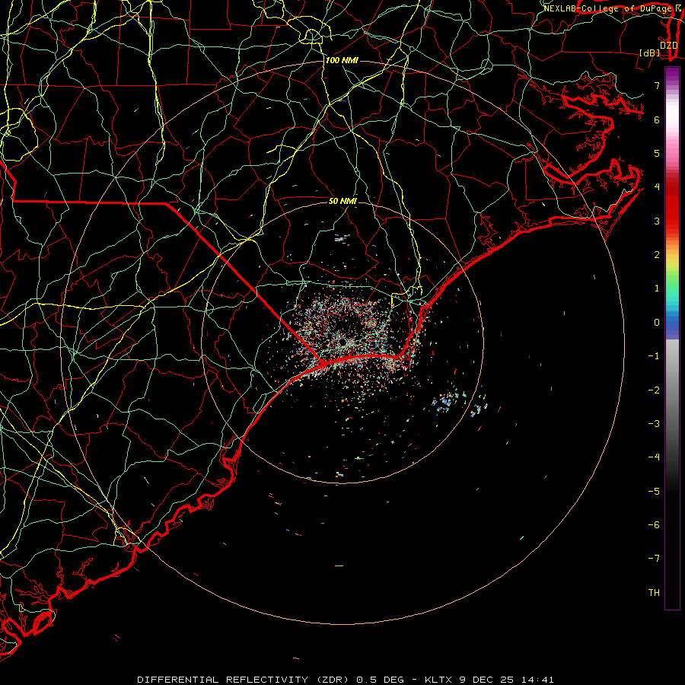Click the scale value 1
Screen dimensions: 685x685
tap(657, 288)
